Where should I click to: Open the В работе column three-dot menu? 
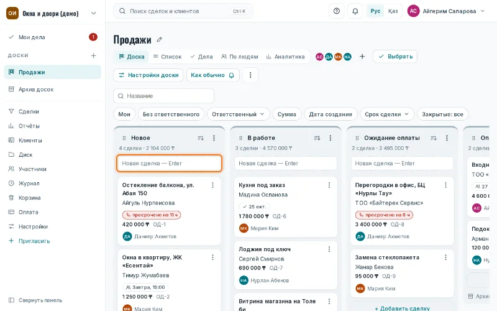[x=331, y=137]
